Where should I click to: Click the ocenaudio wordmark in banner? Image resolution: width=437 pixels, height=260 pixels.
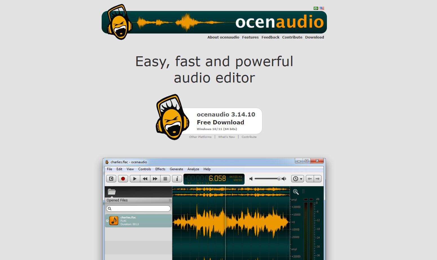280,22
